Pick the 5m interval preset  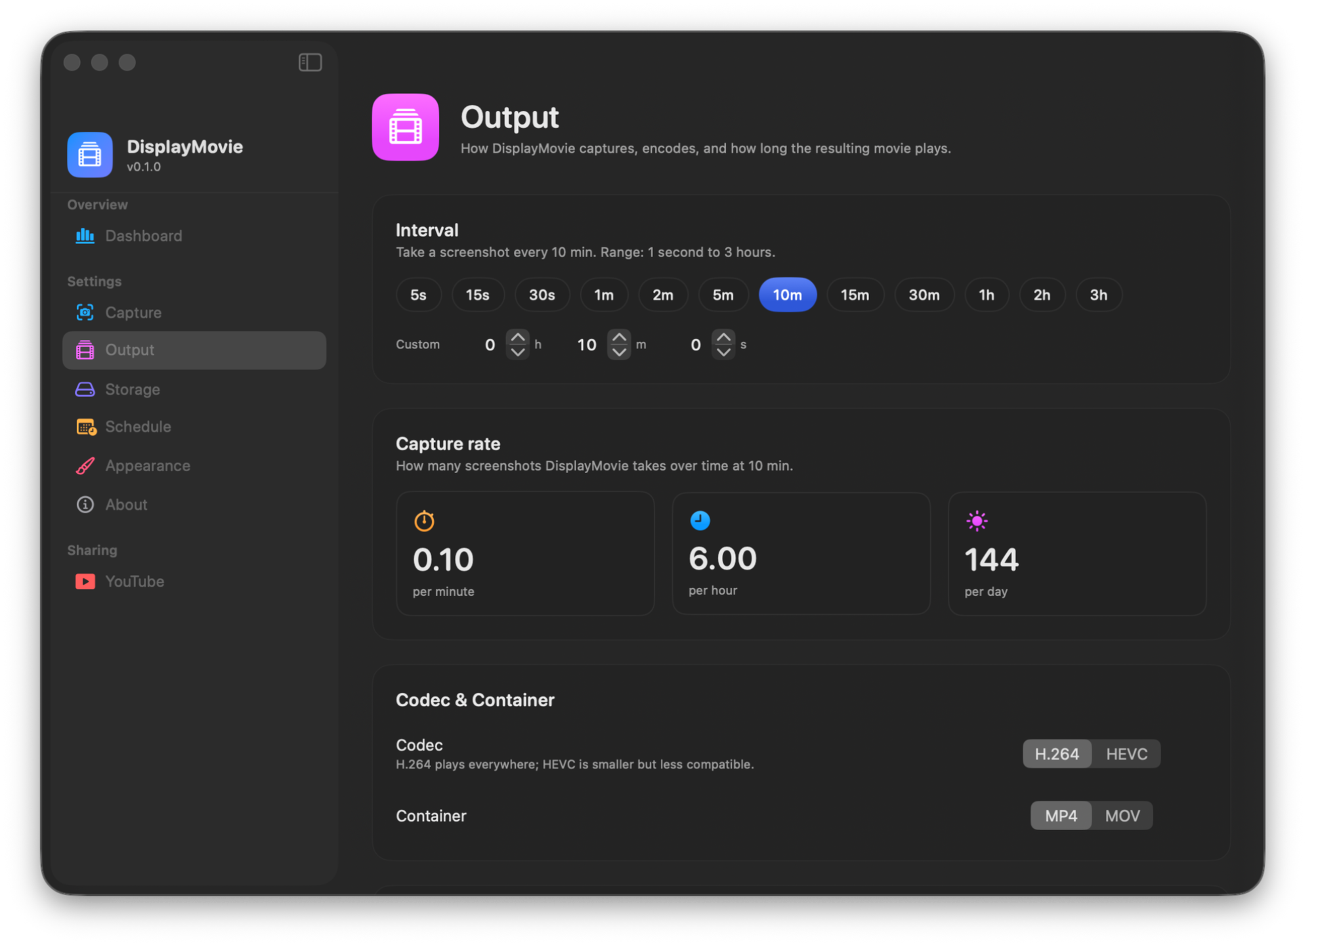723,295
